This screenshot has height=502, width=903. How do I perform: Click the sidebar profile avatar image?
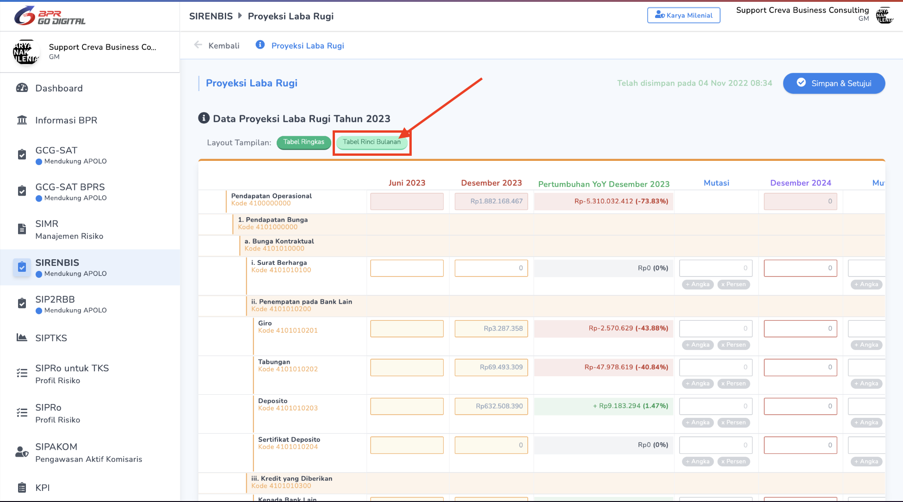tap(26, 52)
